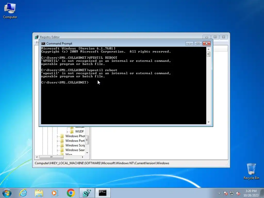Switch to Registry Editor taskbar button
This screenshot has width=264, height=198.
tap(87, 193)
